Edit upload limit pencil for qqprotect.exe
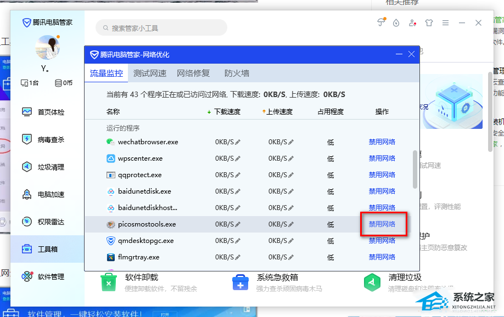Viewport: 504px width, 317px height. point(291,175)
